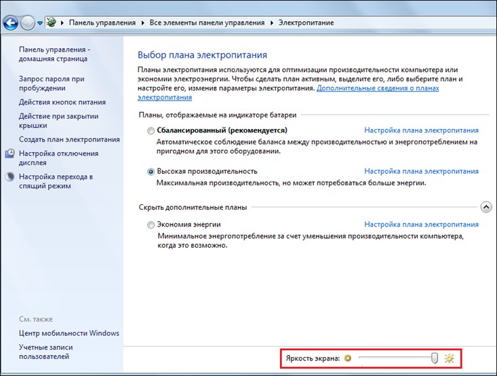The width and height of the screenshot is (497, 376).
Task: Open Запрос пароля при пробуждении
Action: (x=52, y=83)
